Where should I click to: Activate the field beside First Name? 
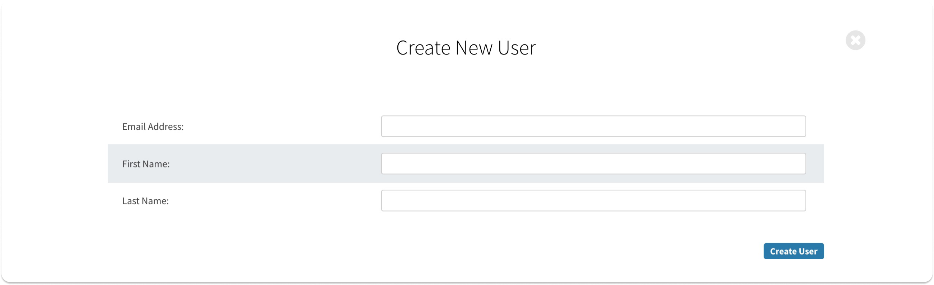click(x=593, y=164)
